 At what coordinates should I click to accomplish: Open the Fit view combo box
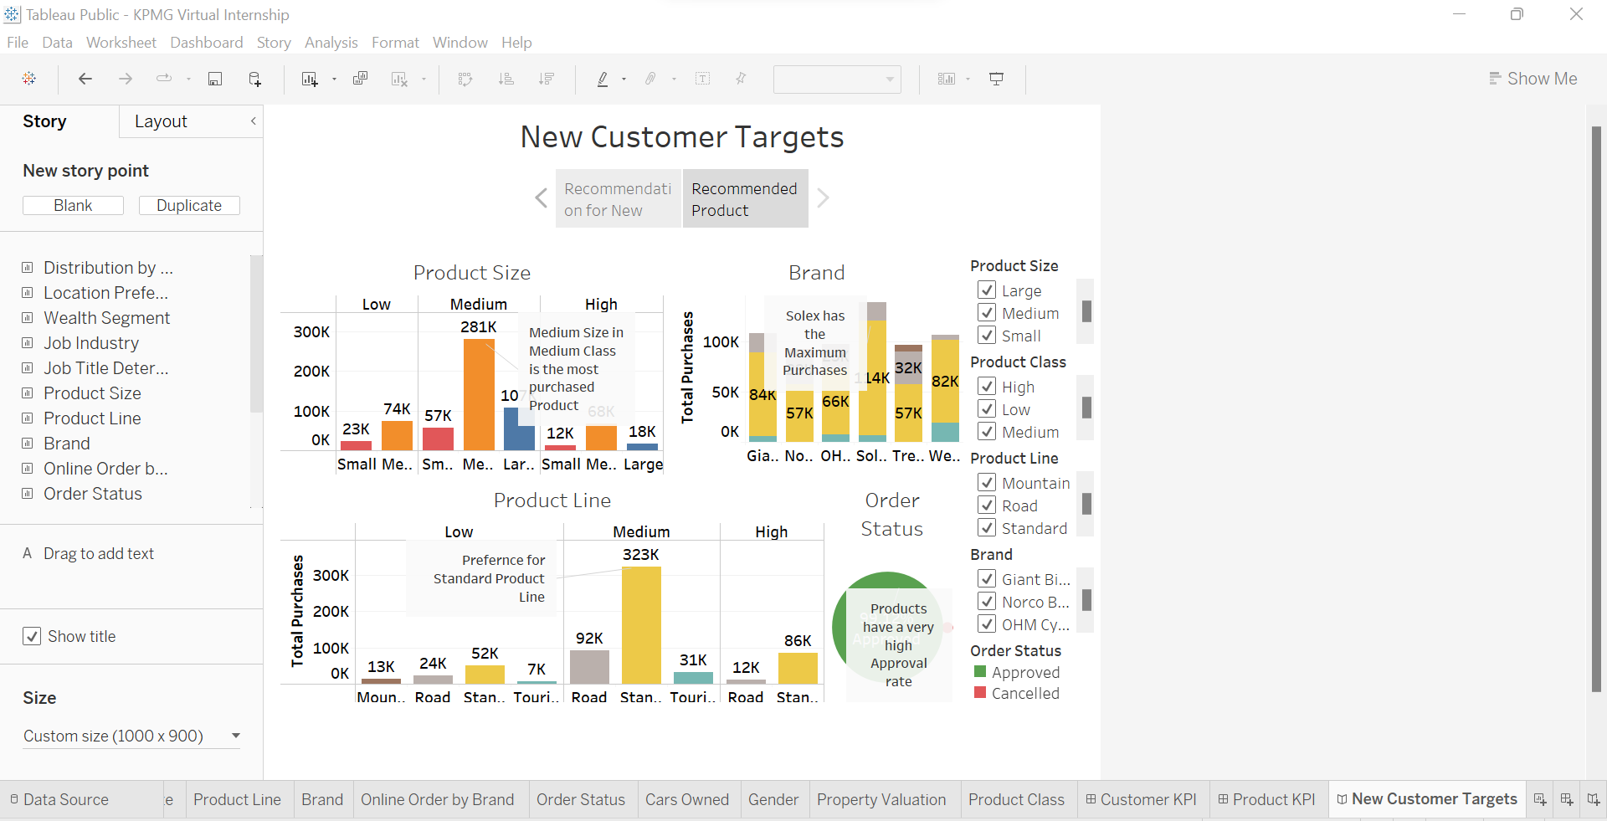(837, 80)
